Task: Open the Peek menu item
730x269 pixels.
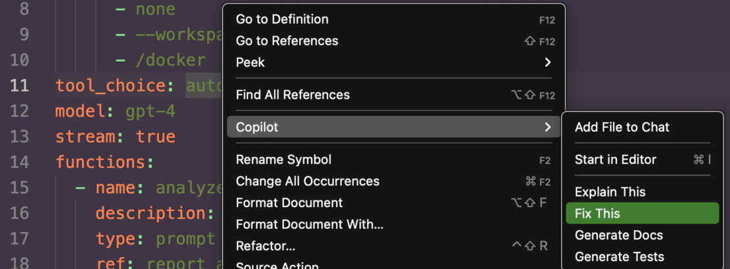Action: pyautogui.click(x=251, y=62)
